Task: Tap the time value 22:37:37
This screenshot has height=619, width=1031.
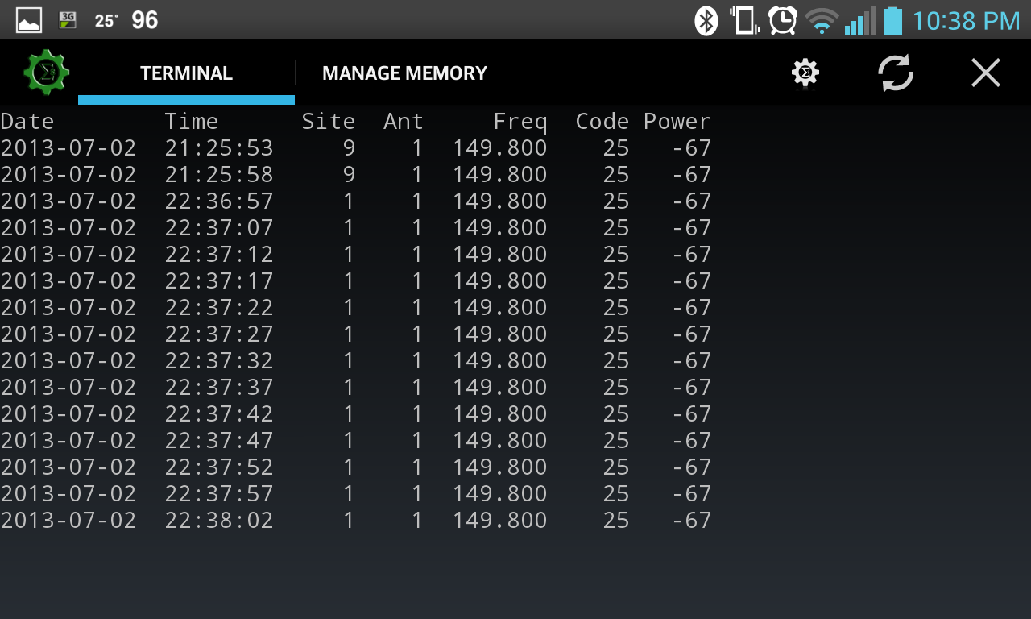Action: (x=219, y=388)
